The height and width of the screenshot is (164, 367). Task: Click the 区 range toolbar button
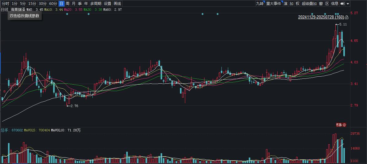tap(327, 3)
